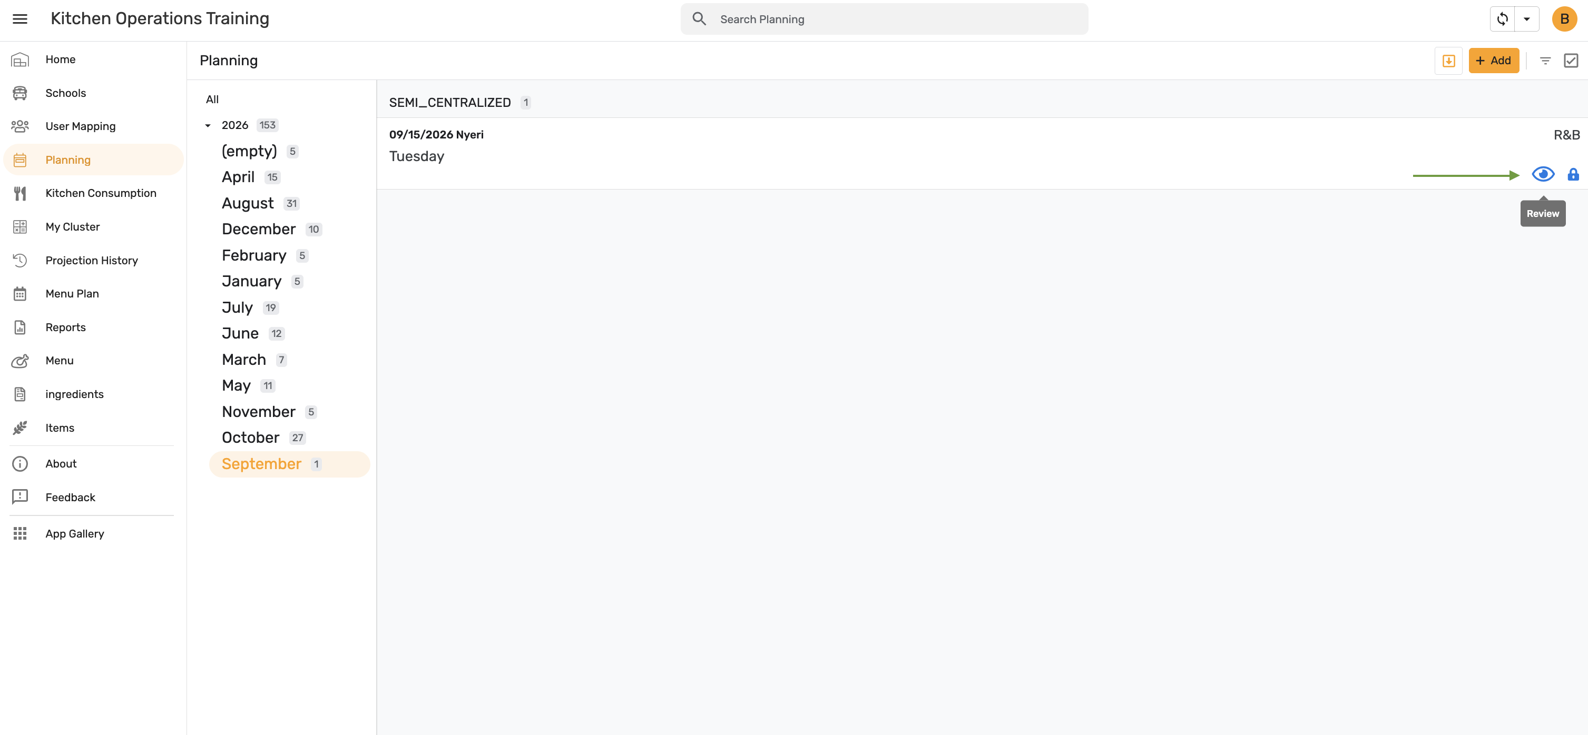
Task: Click the Search Planning field
Action: click(884, 19)
